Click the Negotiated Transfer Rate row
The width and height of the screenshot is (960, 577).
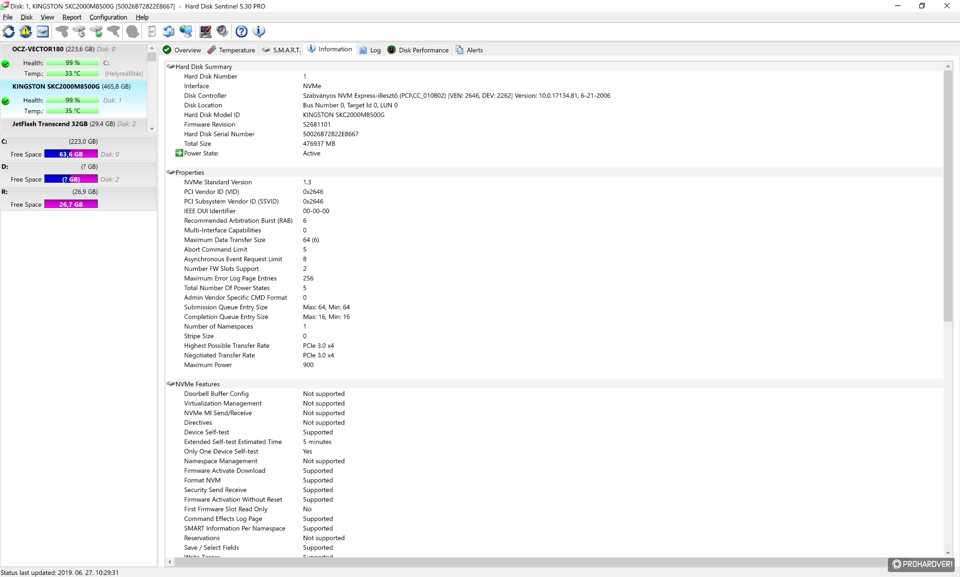tap(554, 355)
